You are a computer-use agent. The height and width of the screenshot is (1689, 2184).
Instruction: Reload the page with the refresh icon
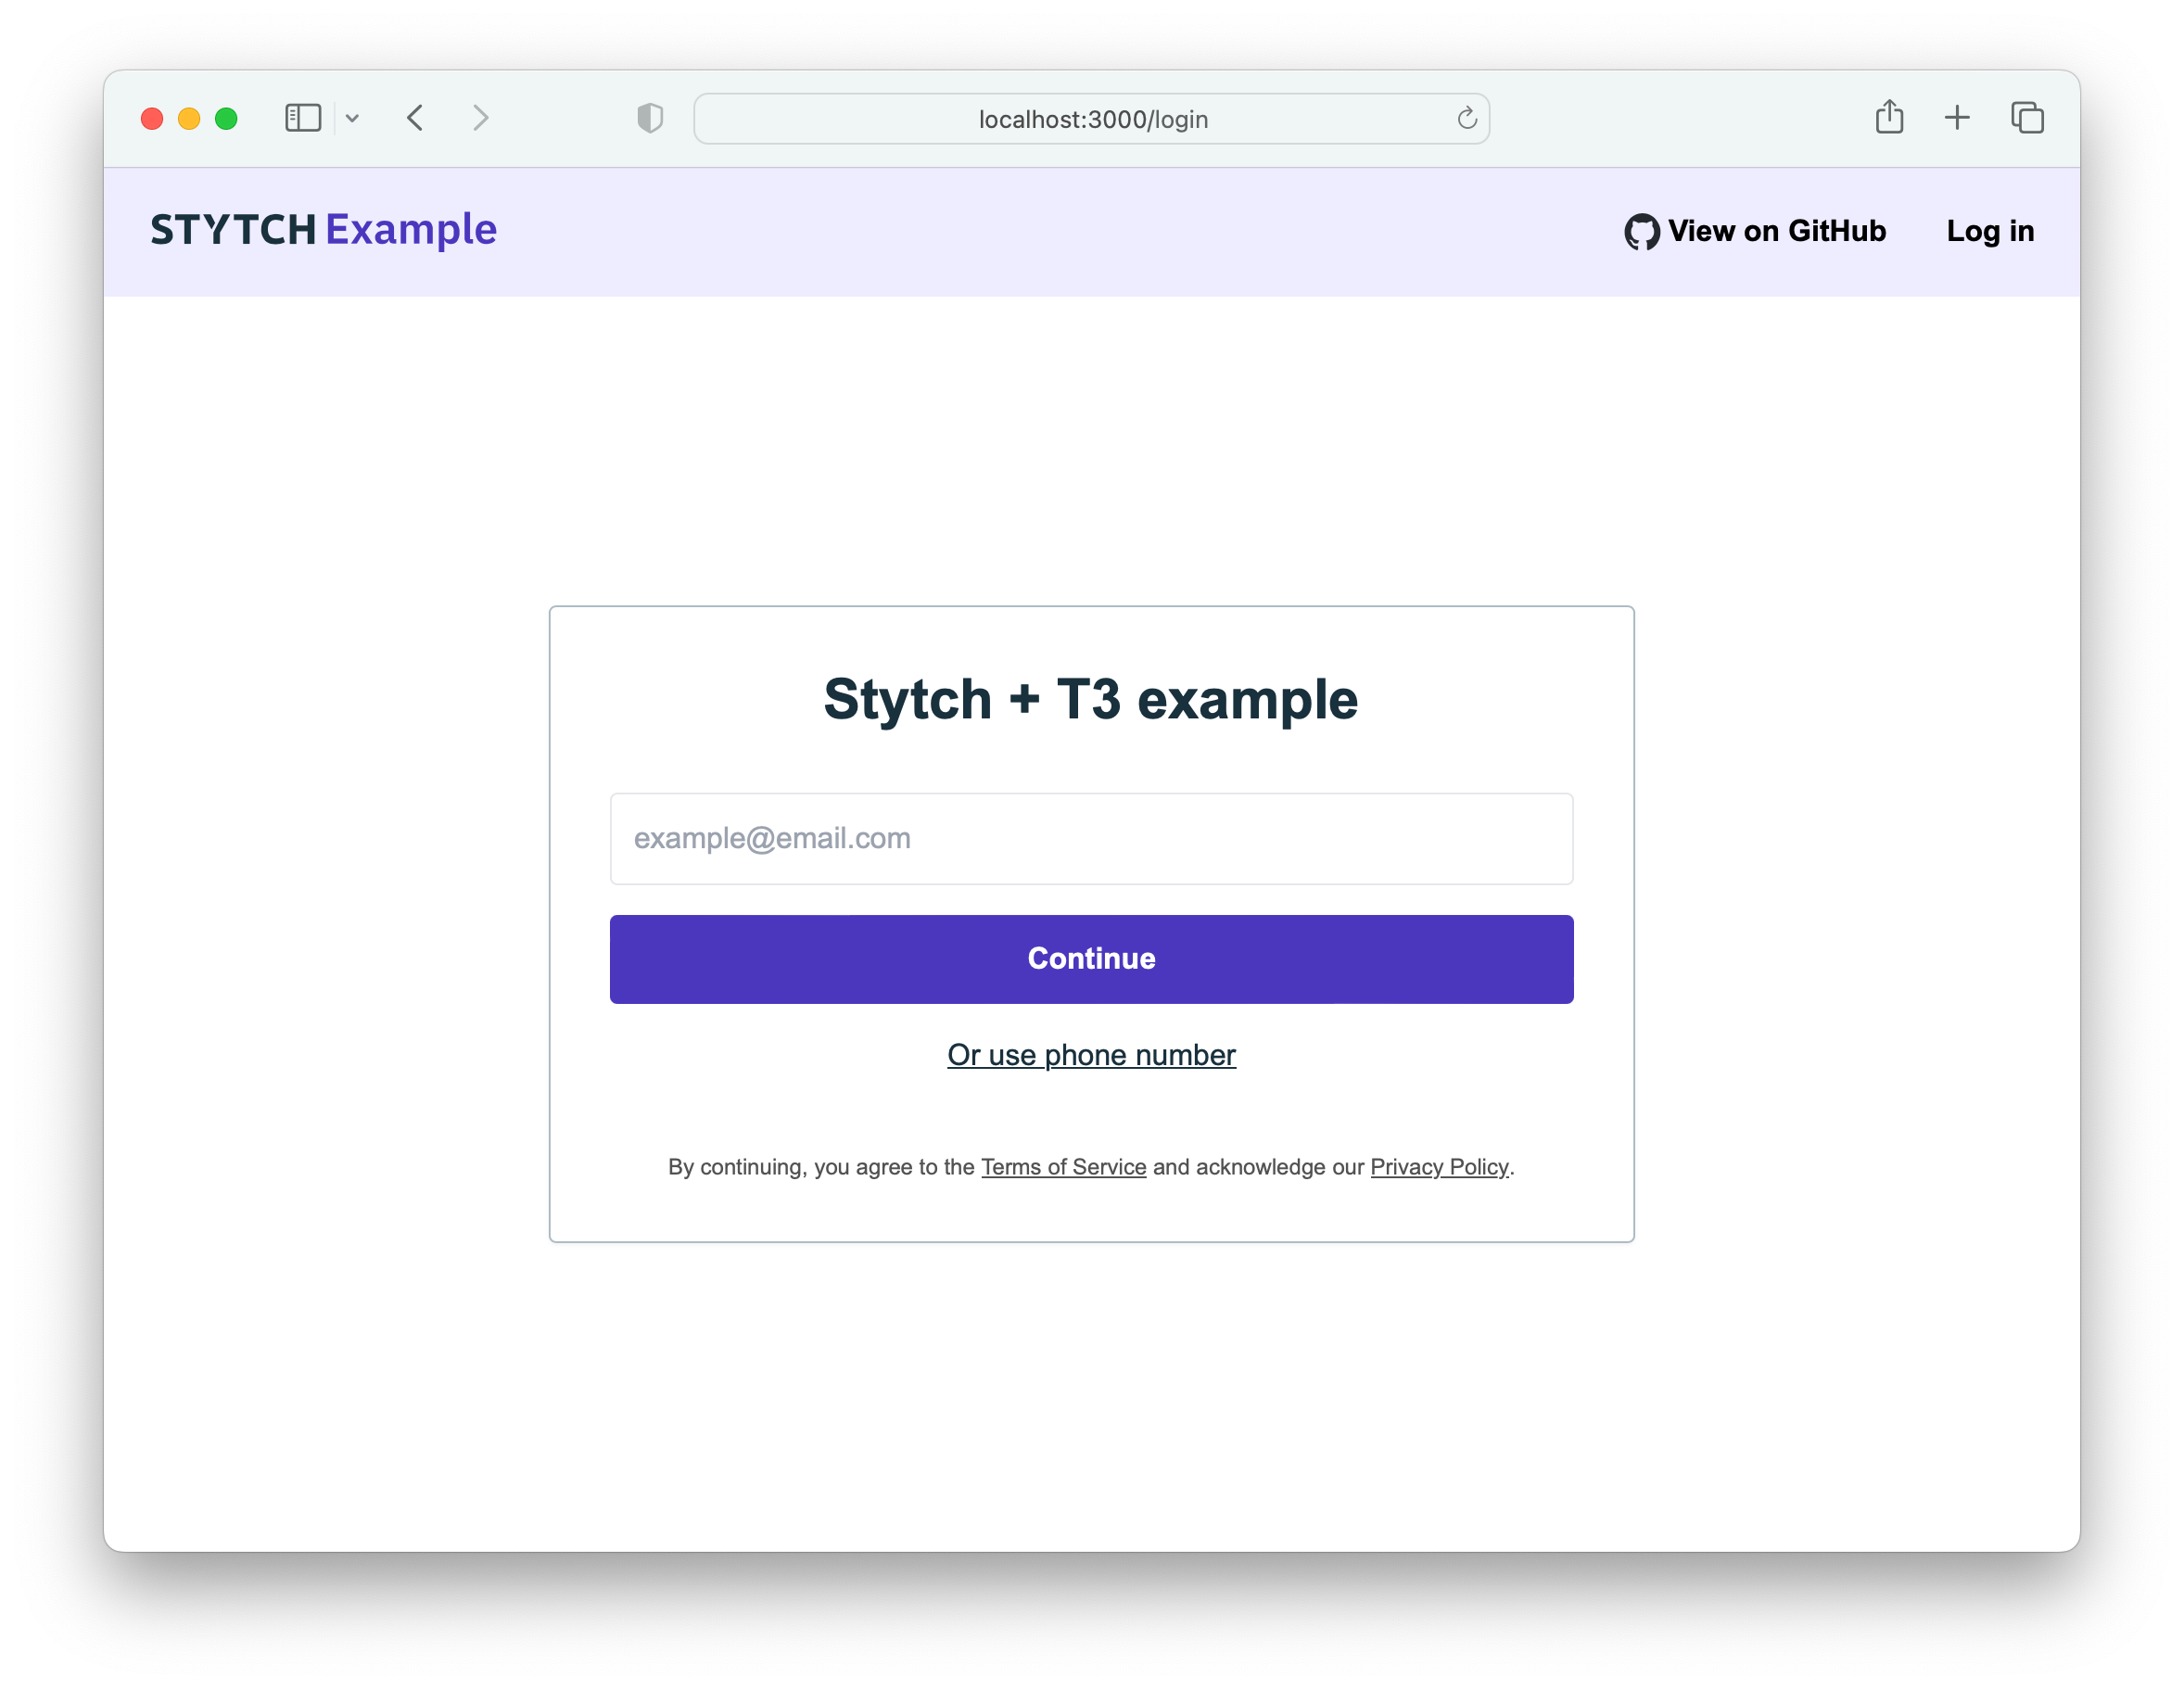click(x=1466, y=118)
